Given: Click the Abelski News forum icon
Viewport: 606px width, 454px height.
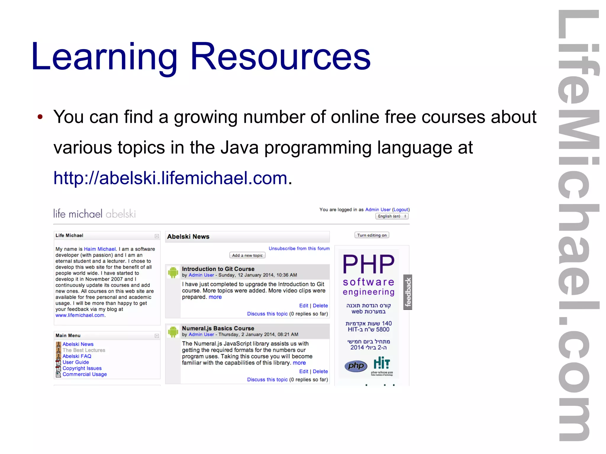Looking at the screenshot, I should [x=59, y=344].
